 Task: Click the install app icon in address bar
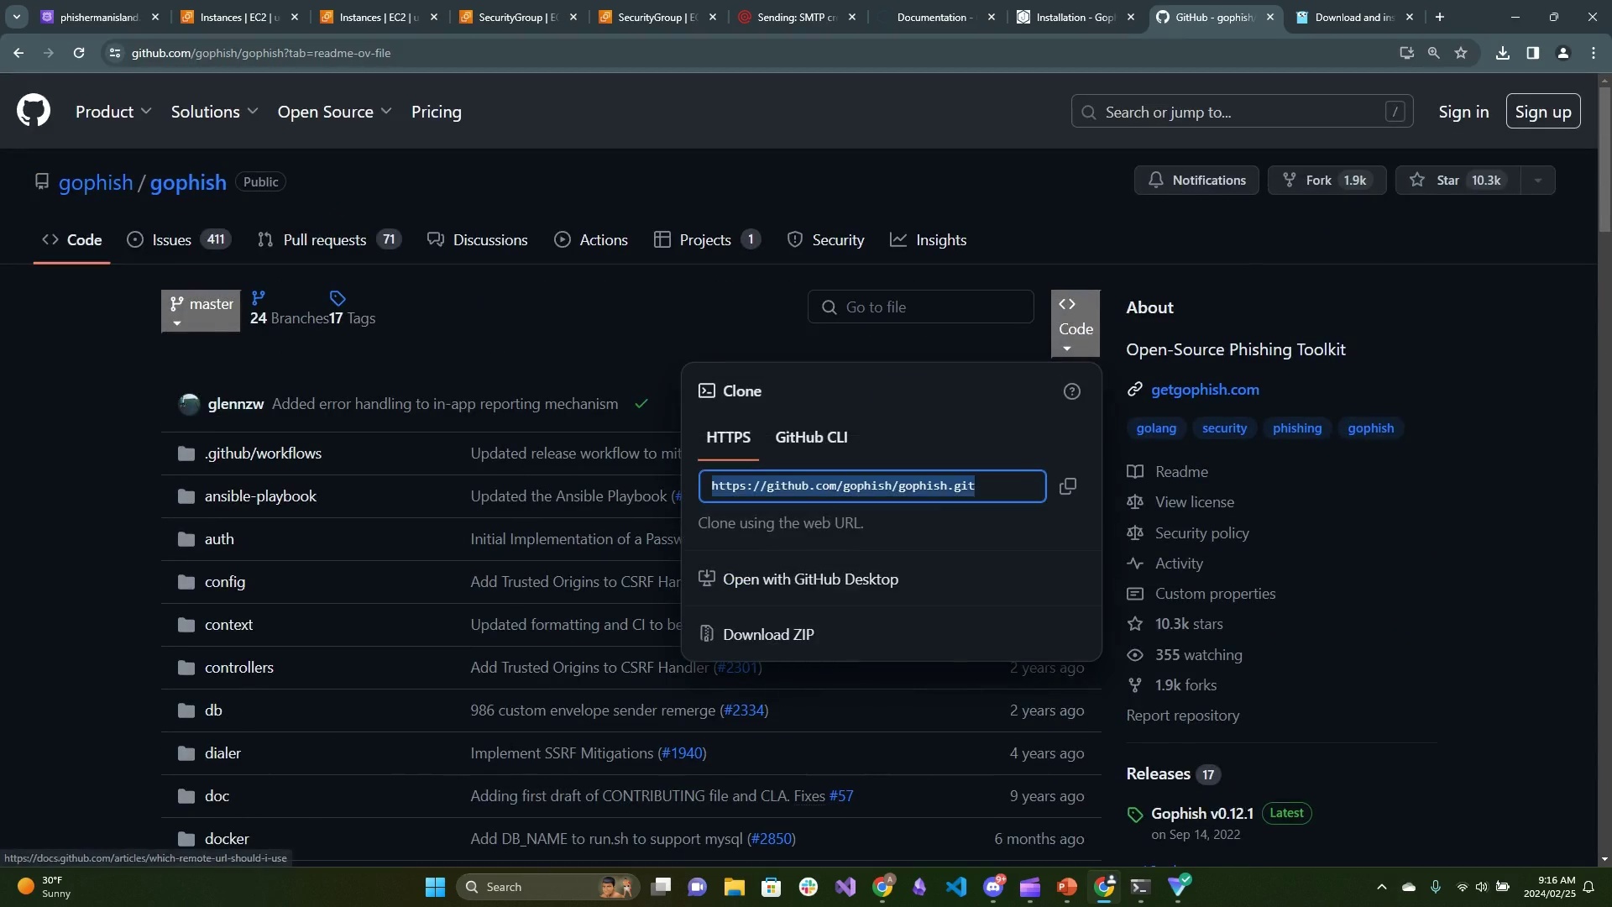pos(1406,53)
